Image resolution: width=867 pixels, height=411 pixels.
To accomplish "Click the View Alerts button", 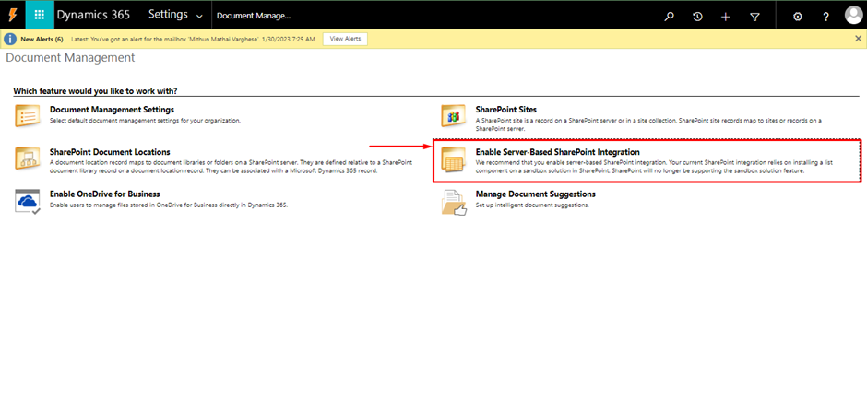I will pos(345,39).
